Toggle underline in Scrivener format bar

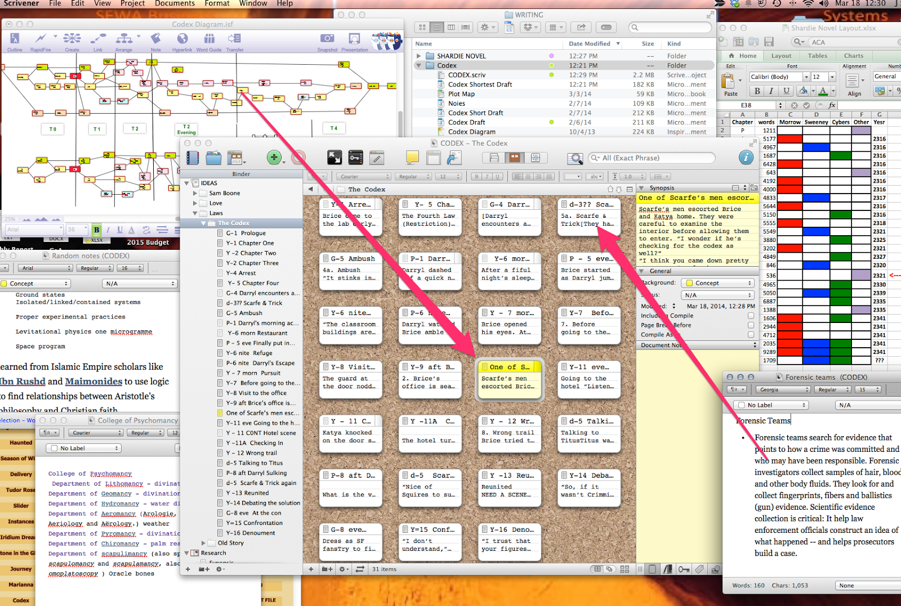click(497, 177)
